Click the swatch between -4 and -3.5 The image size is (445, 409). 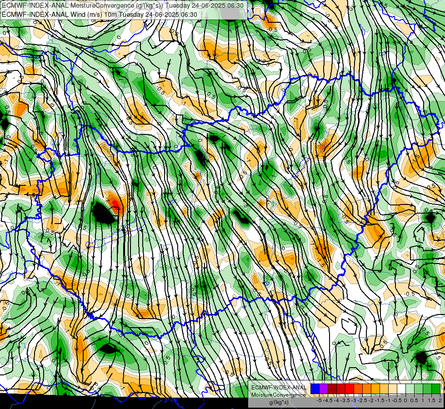341,389
